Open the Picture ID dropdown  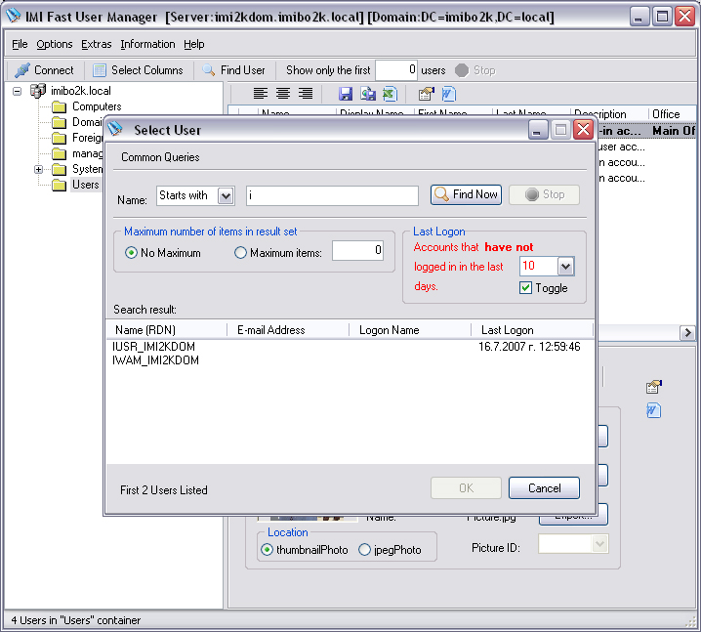[599, 544]
